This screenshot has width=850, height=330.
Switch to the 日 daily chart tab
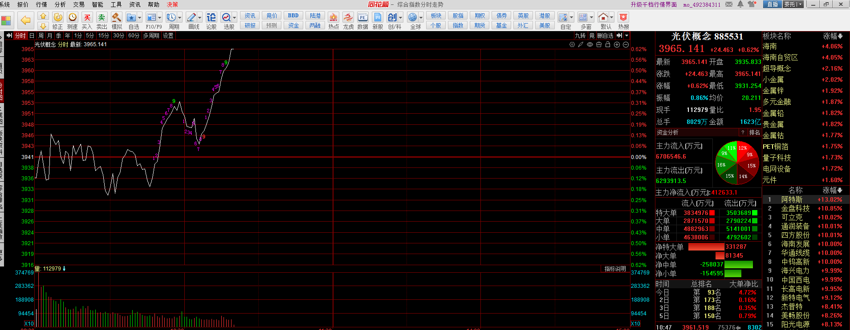coord(32,36)
